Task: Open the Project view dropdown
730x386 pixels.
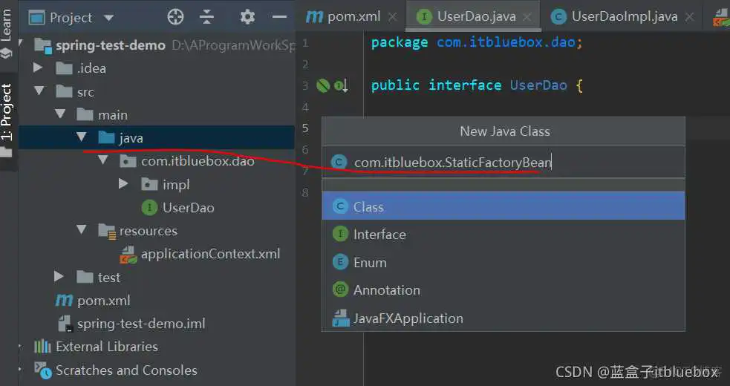Action: (108, 18)
